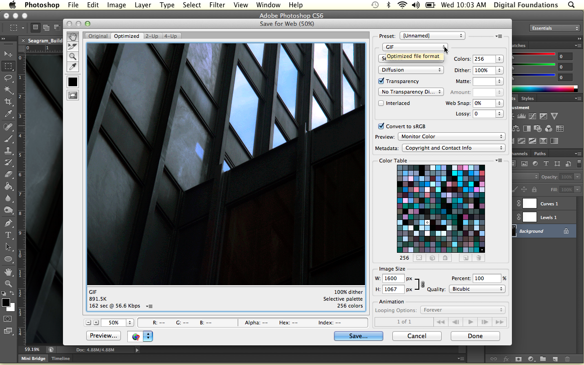
Task: Lock selected color in Color Table
Action: pyautogui.click(x=445, y=258)
